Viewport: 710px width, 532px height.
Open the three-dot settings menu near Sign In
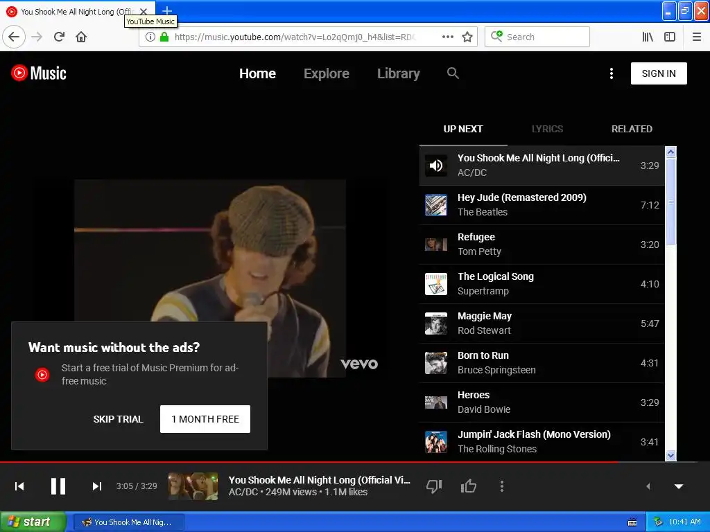pos(612,73)
